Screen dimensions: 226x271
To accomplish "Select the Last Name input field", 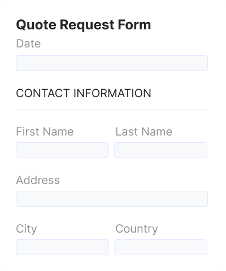I will click(161, 150).
